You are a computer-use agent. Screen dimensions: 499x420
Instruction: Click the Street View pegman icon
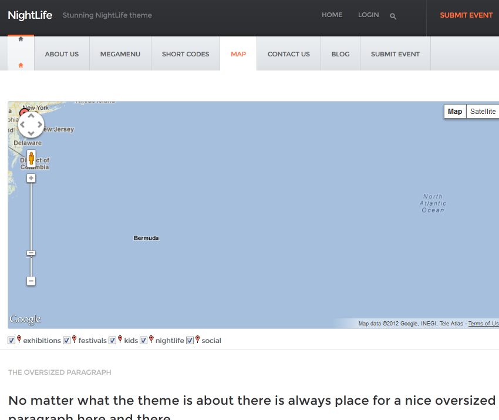pos(31,158)
